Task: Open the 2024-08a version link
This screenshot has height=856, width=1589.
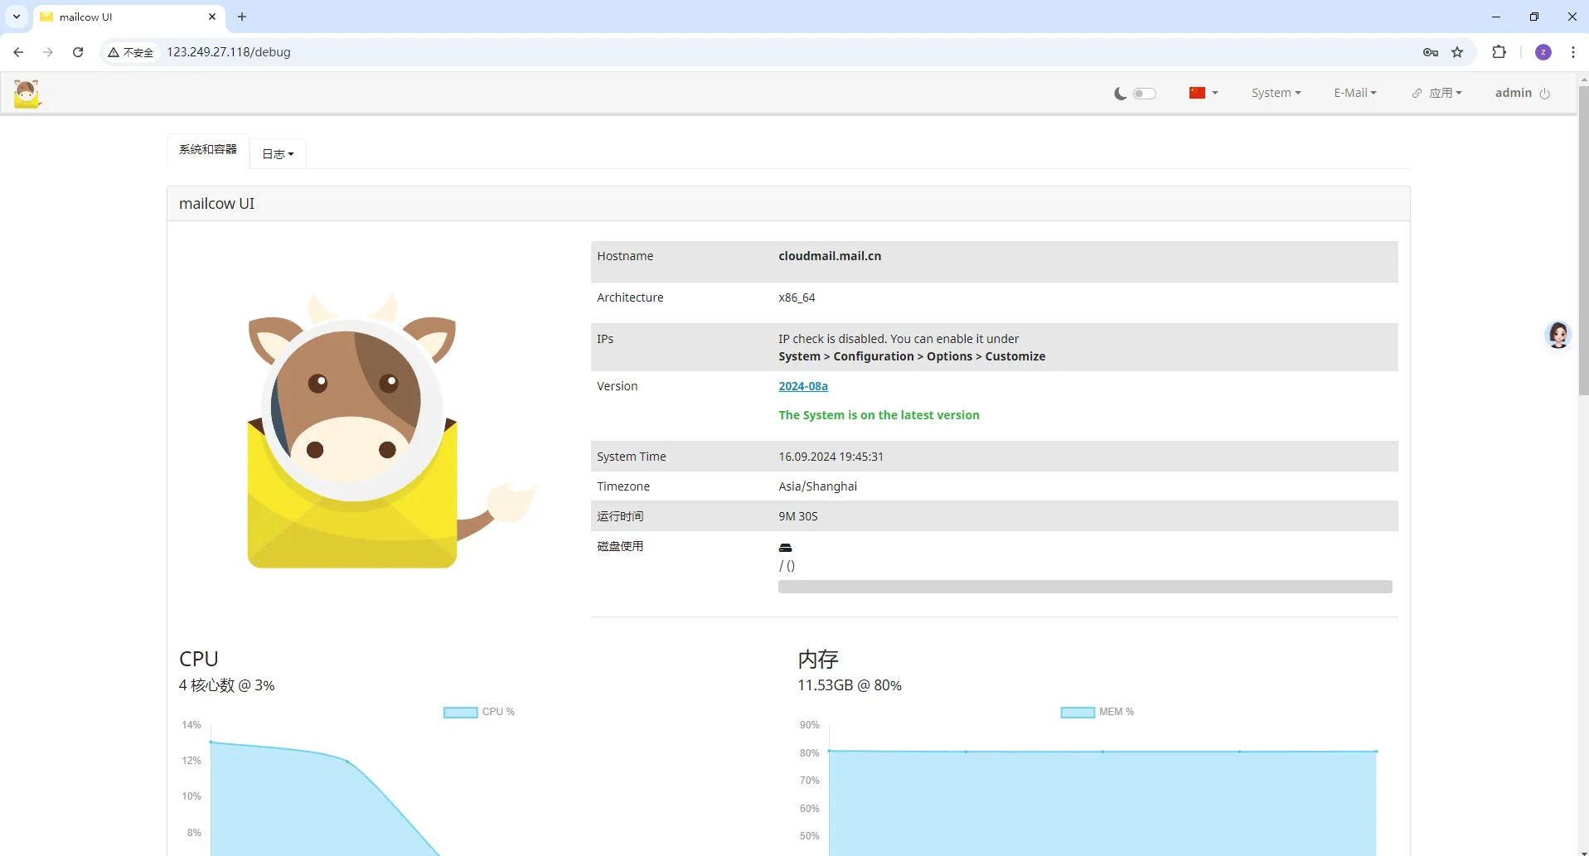Action: [x=803, y=386]
